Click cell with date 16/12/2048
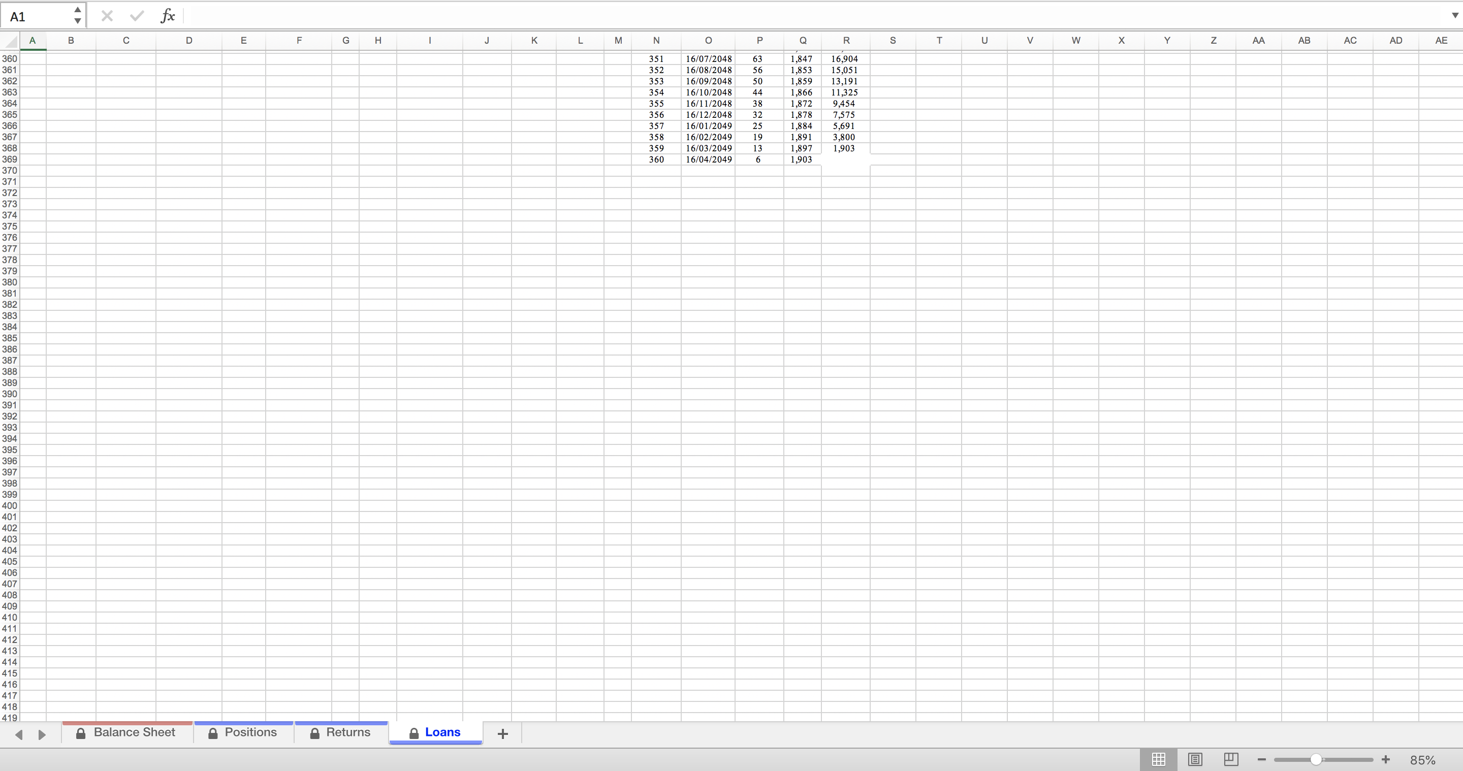This screenshot has width=1463, height=771. tap(708, 115)
